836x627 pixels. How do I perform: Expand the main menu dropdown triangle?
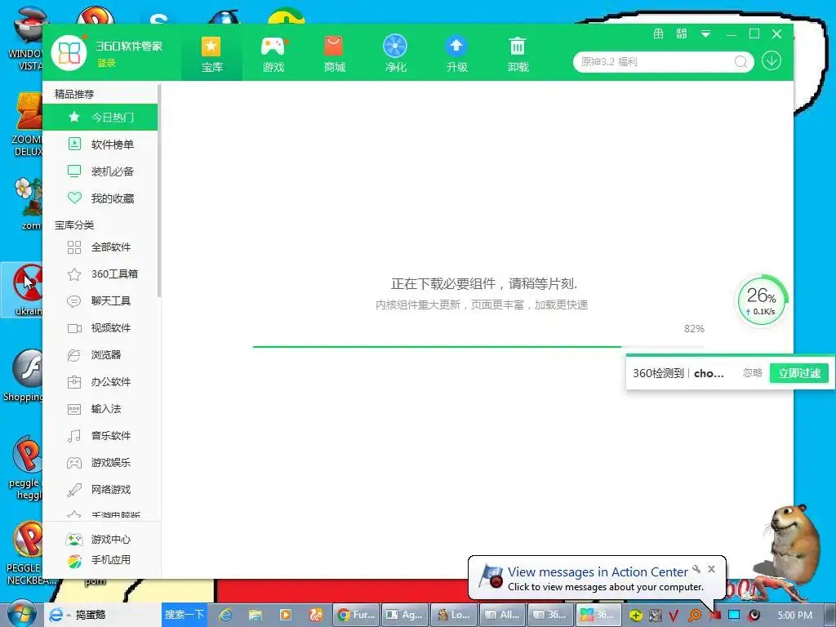(705, 34)
